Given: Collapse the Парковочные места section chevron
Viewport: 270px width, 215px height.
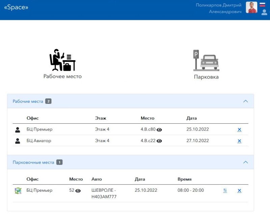Looking at the screenshot, I should [245, 162].
